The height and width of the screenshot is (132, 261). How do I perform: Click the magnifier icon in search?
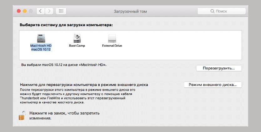pyautogui.click(x=213, y=11)
